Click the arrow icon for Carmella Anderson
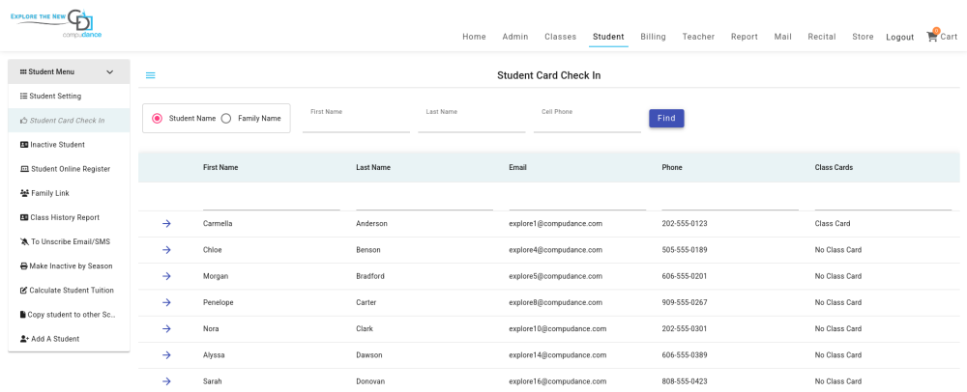The height and width of the screenshot is (392, 967). (166, 224)
